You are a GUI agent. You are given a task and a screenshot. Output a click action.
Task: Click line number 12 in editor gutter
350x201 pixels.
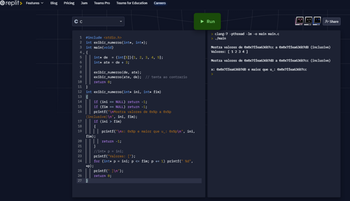(x=80, y=92)
